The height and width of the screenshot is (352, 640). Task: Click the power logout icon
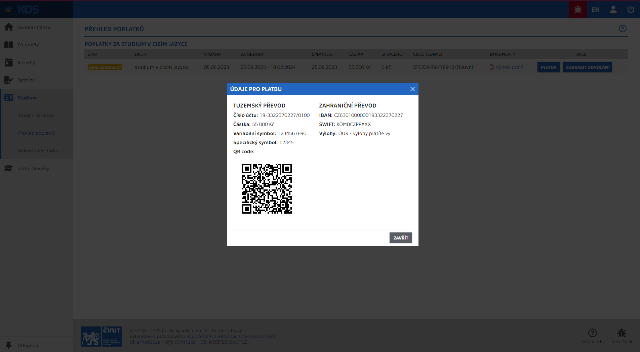coord(631,9)
